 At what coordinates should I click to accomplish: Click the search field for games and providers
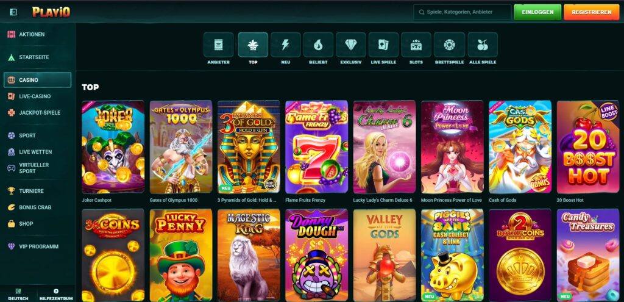click(463, 12)
